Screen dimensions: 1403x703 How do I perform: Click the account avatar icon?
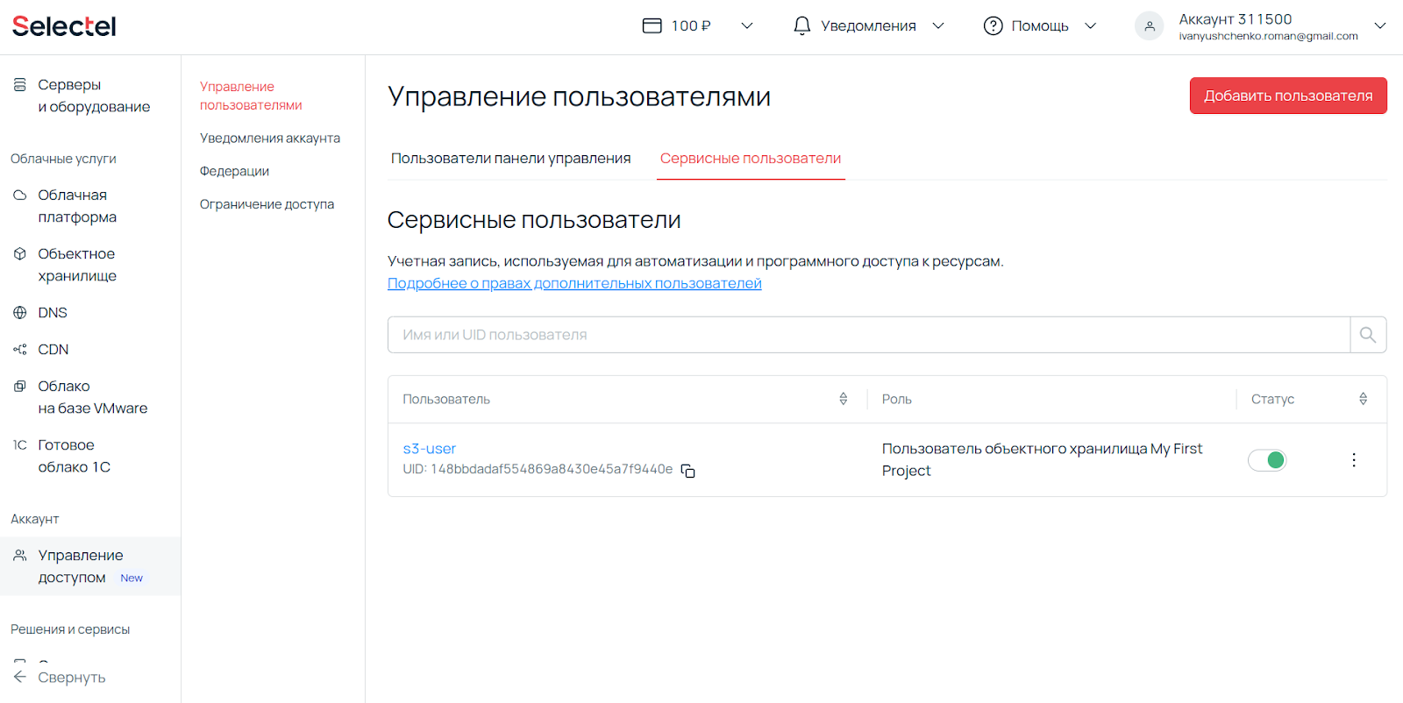coord(1149,26)
